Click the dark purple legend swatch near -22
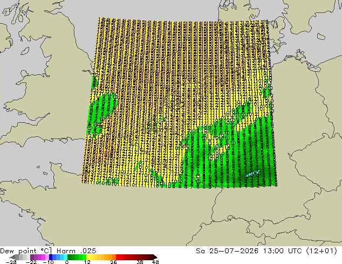The image size is (342, 264). (x=32, y=257)
